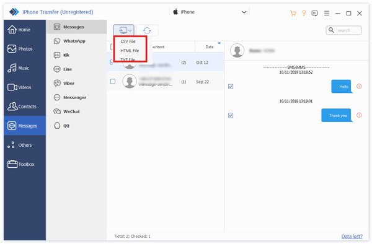Click the warning icon beside Hello
Image resolution: width=372 pixels, height=244 pixels.
(359, 86)
